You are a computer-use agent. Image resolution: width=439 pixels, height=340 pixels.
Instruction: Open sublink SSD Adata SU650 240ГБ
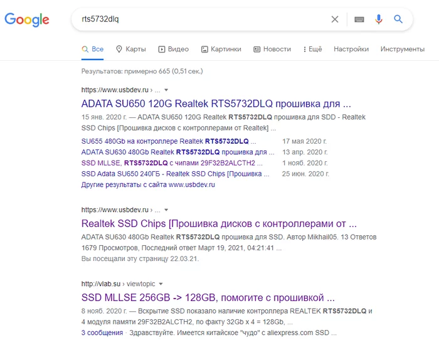[x=175, y=174]
